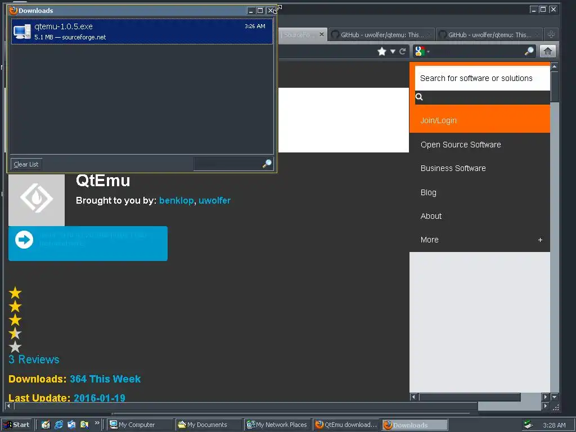Click the magnifier icon in the Downloads search box
The image size is (576, 432).
click(x=267, y=164)
